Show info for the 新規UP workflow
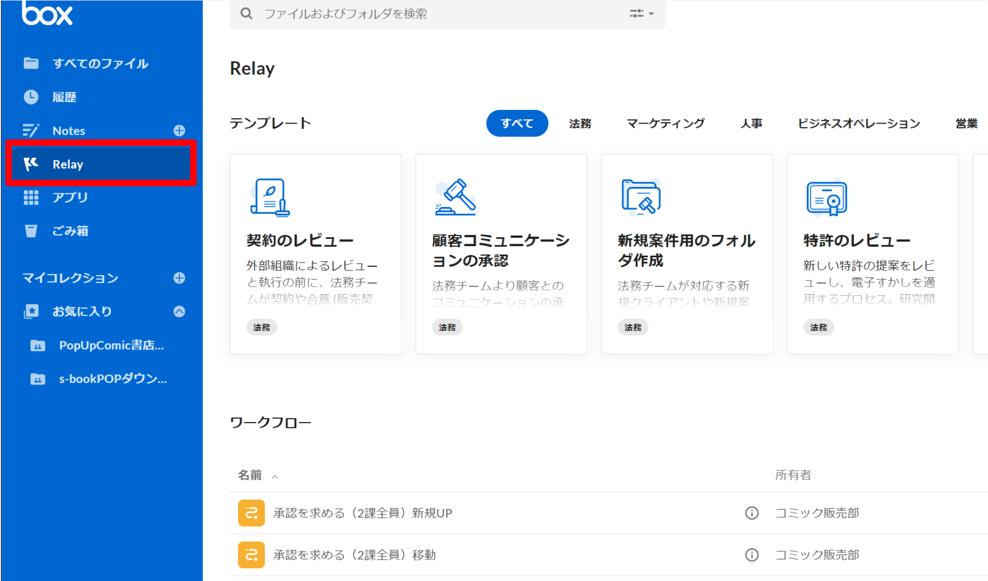Viewport: 988px width, 581px height. click(752, 513)
